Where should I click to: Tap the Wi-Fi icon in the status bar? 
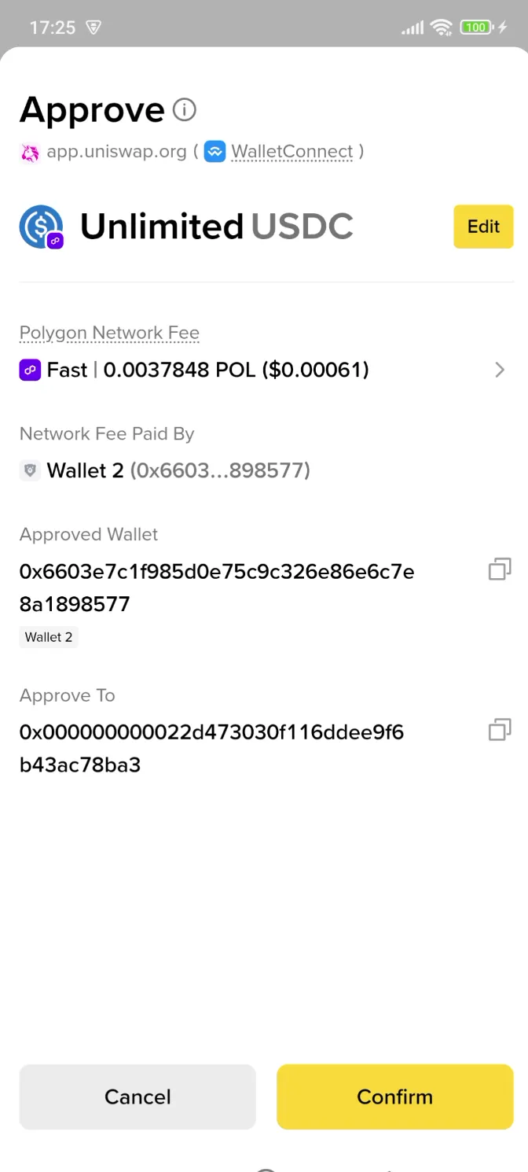point(440,28)
